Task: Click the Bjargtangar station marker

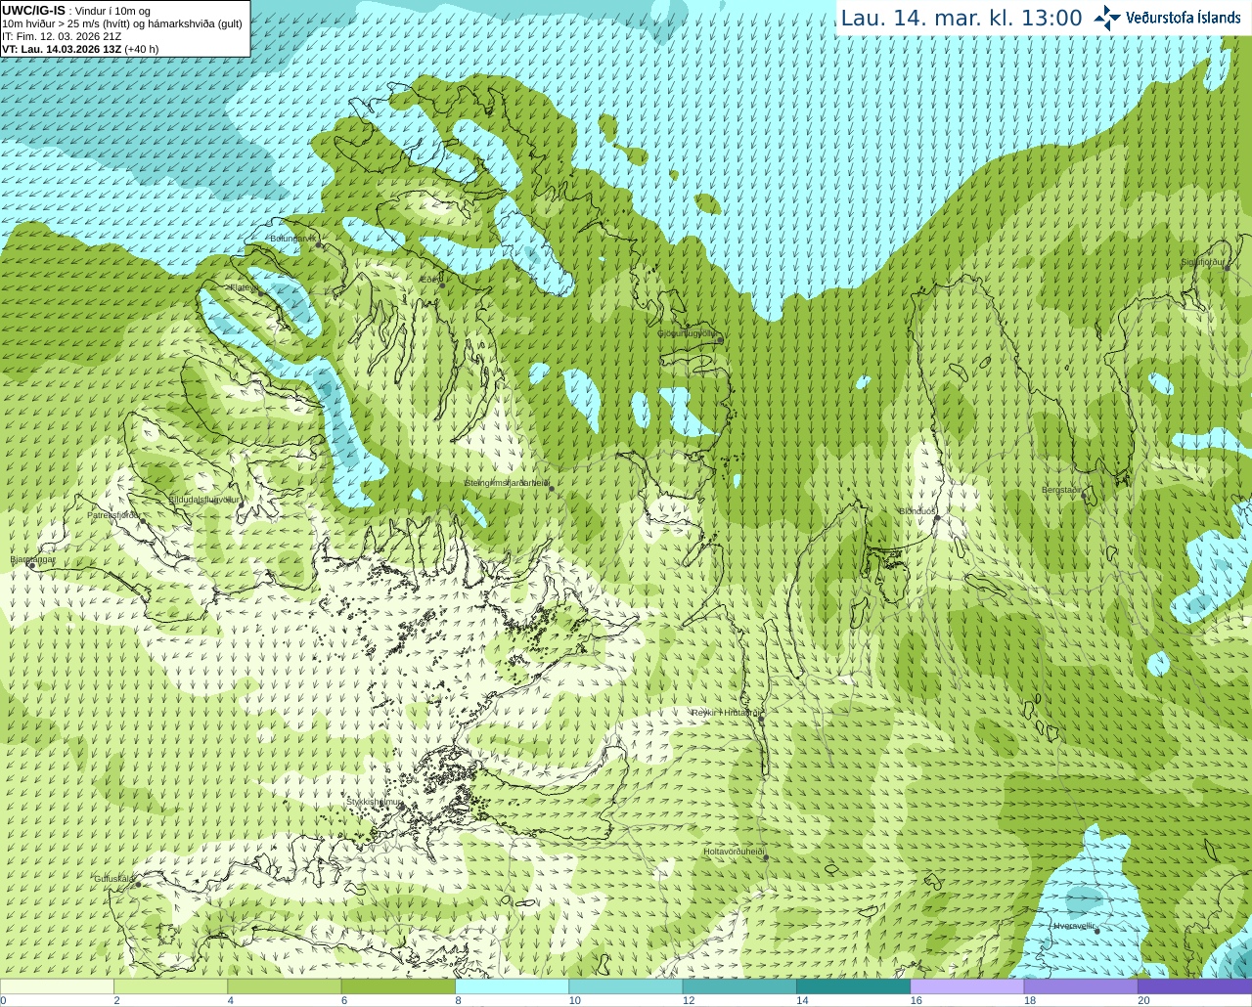Action: point(30,565)
